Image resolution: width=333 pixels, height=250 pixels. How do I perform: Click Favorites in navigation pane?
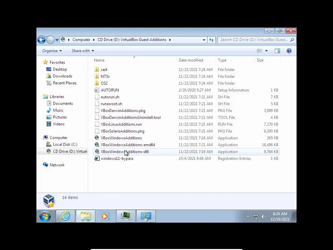pyautogui.click(x=57, y=62)
